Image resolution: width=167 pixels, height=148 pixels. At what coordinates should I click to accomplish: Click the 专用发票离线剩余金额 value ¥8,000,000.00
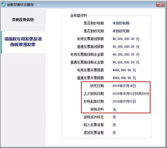point(126,54)
